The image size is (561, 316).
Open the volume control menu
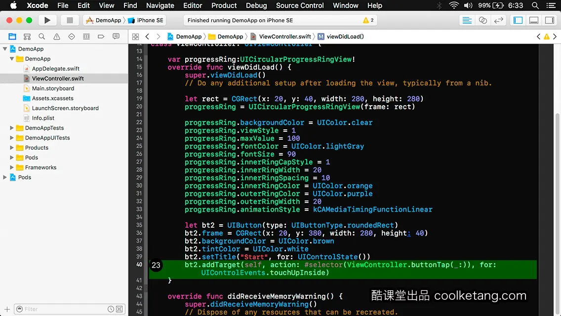[468, 5]
